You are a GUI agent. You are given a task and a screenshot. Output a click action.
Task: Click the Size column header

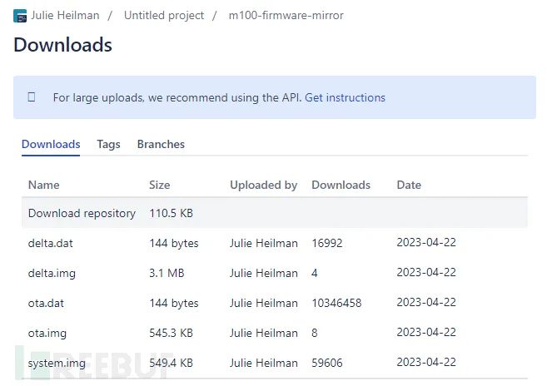coord(159,185)
